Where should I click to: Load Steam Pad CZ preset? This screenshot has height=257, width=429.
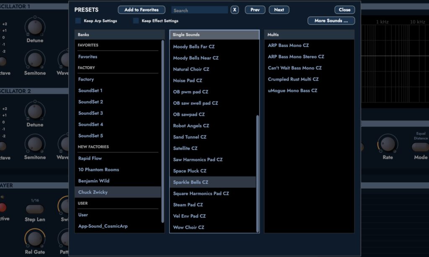tap(213, 205)
